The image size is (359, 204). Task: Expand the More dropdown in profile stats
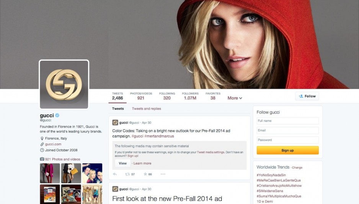pyautogui.click(x=235, y=98)
